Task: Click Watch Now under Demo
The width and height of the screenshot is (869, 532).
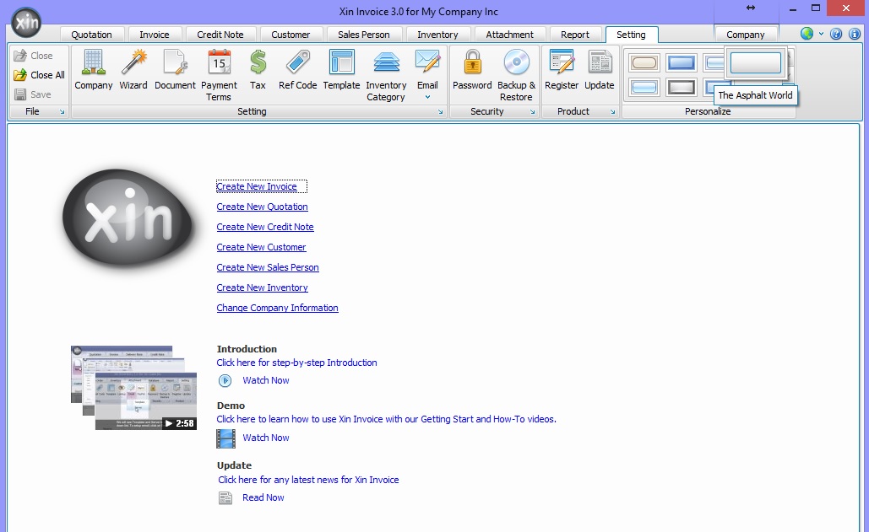Action: click(266, 438)
